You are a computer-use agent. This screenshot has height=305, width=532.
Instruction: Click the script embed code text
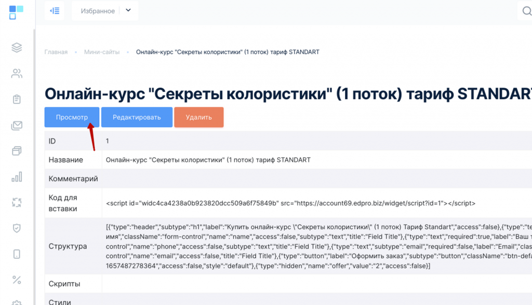pos(291,203)
